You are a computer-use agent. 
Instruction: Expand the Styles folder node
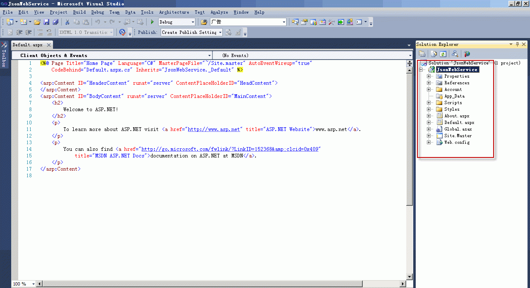429,109
